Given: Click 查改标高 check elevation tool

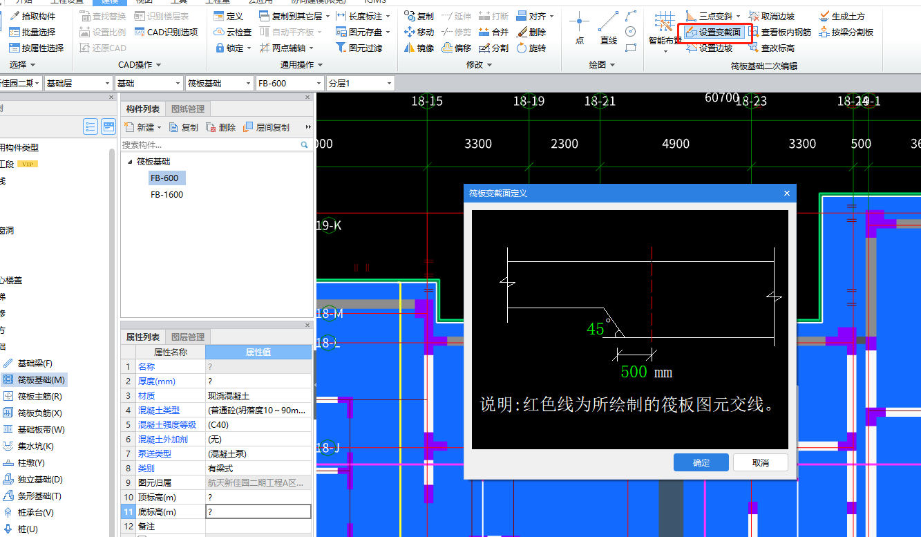Looking at the screenshot, I should (772, 48).
